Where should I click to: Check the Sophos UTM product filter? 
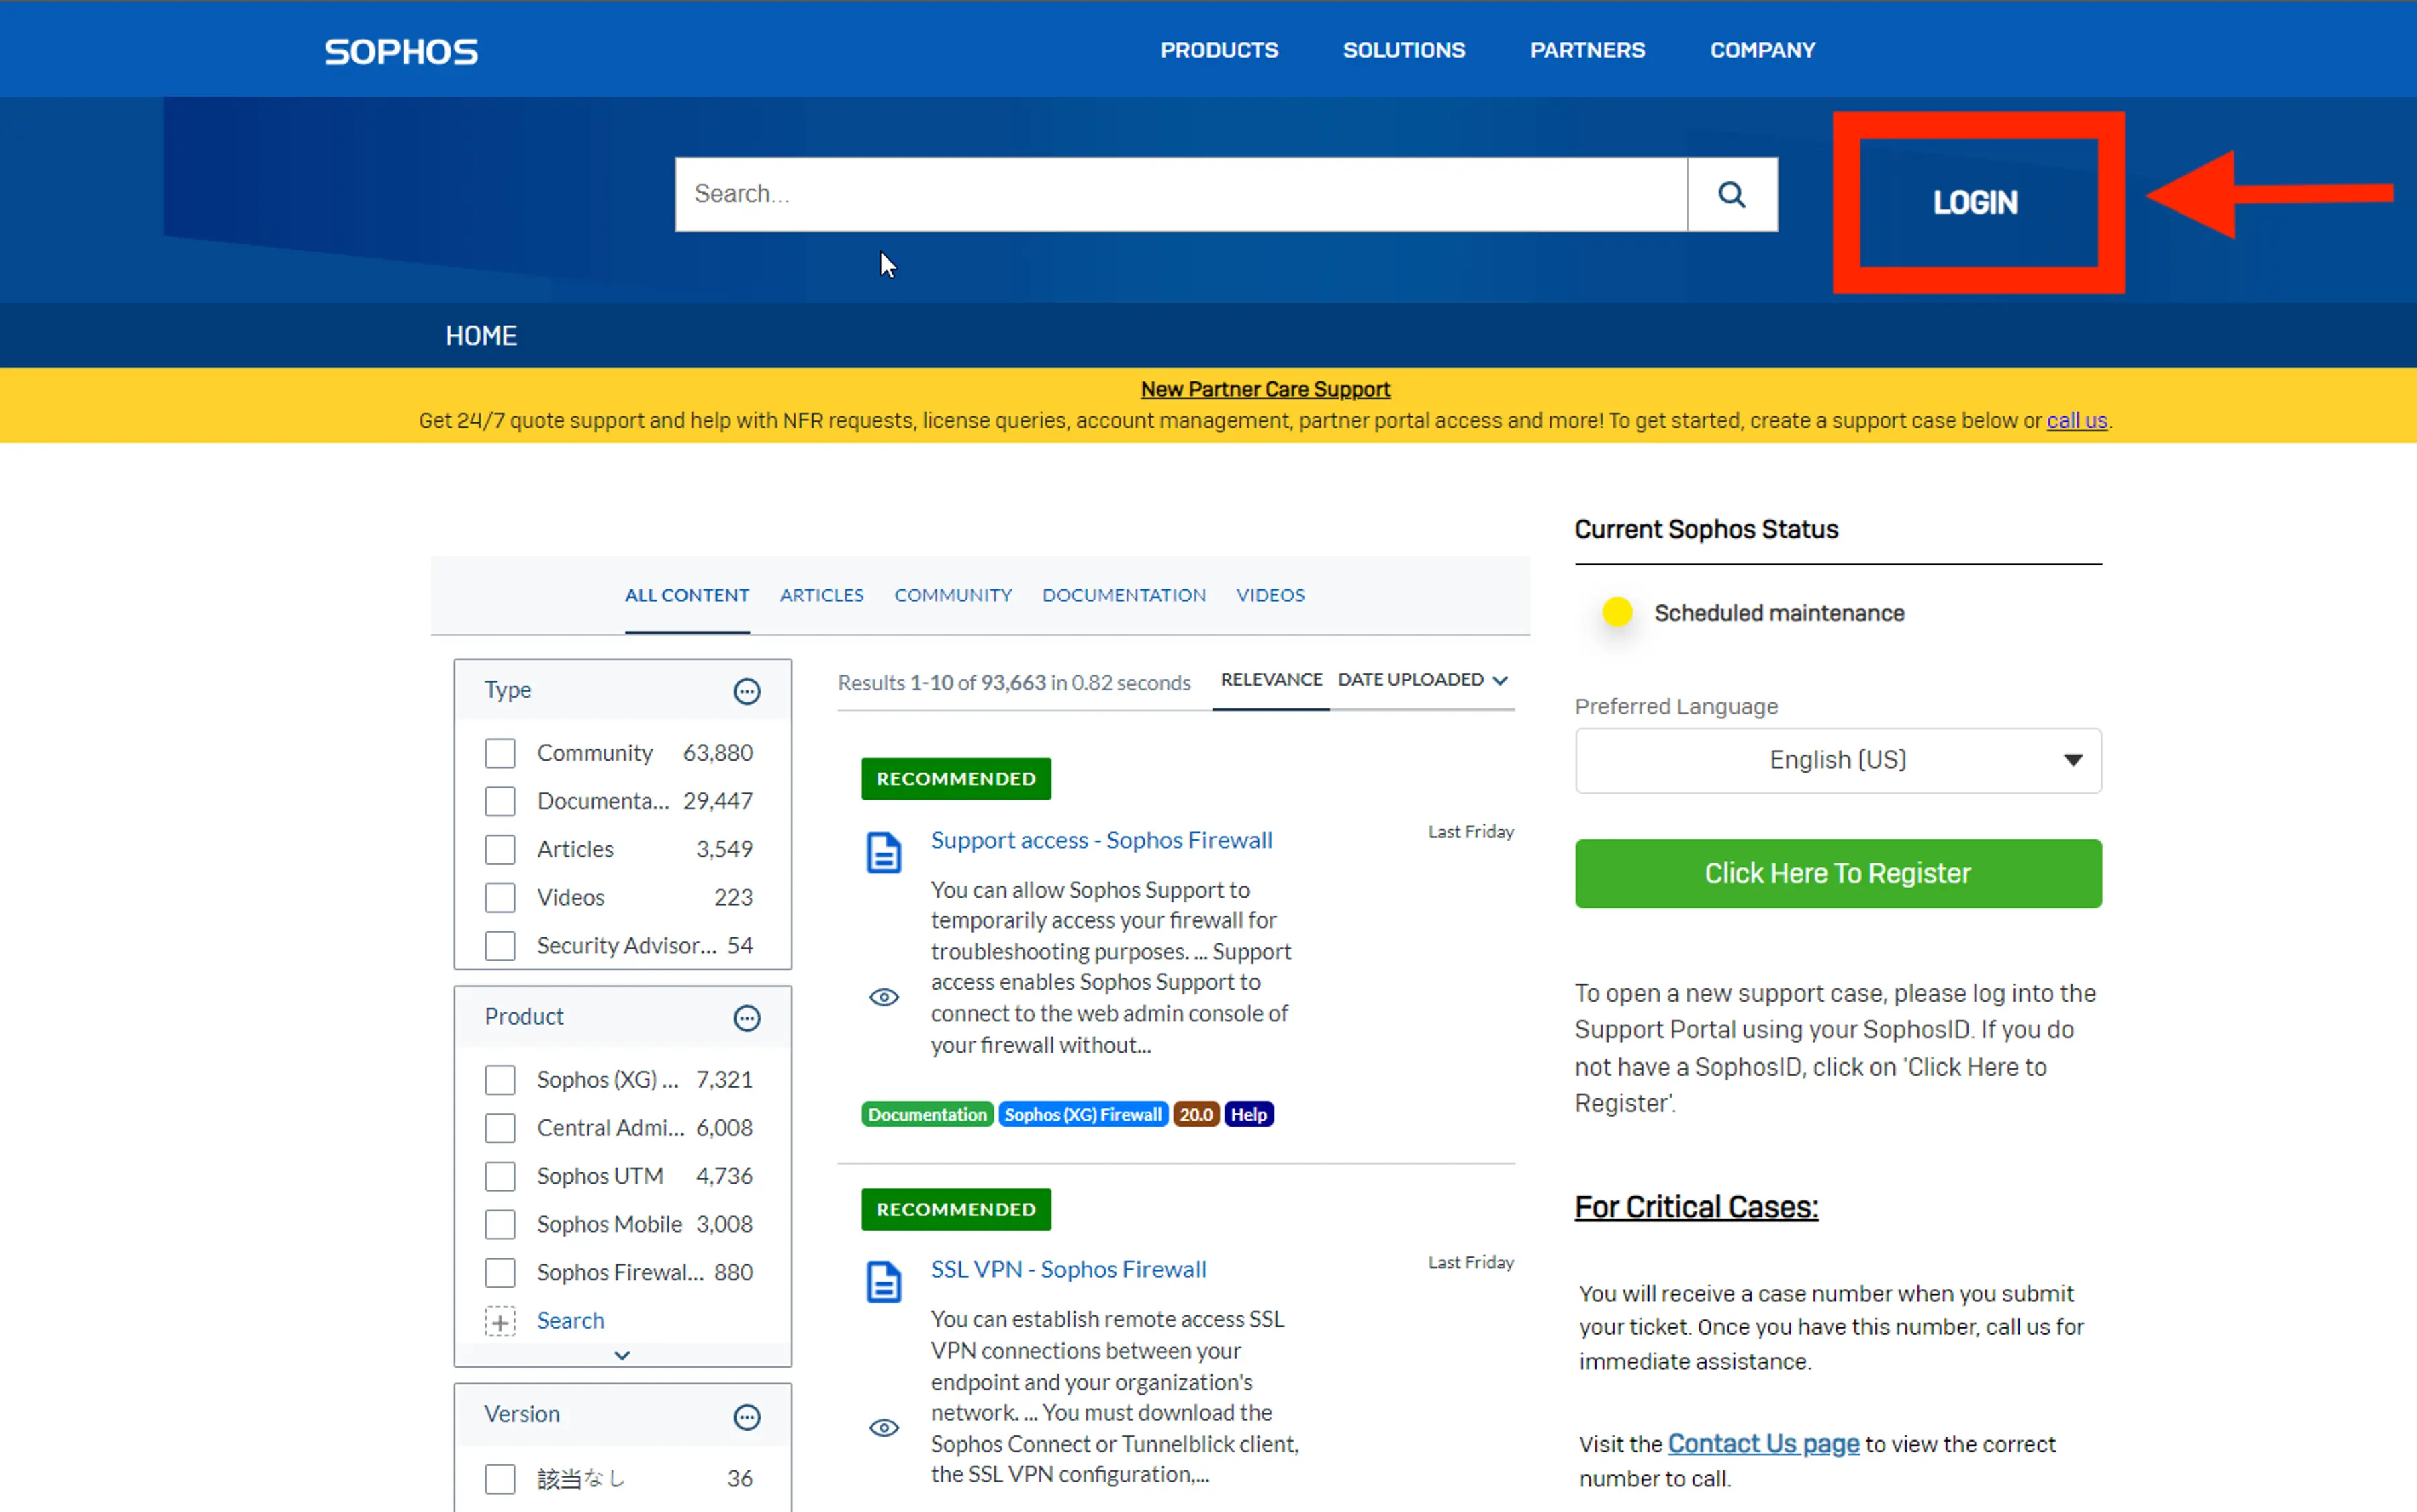pyautogui.click(x=500, y=1176)
